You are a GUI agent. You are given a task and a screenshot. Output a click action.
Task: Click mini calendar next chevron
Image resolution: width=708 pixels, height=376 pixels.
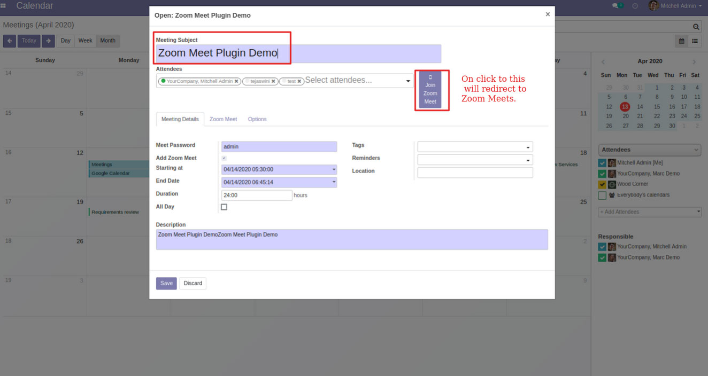694,62
